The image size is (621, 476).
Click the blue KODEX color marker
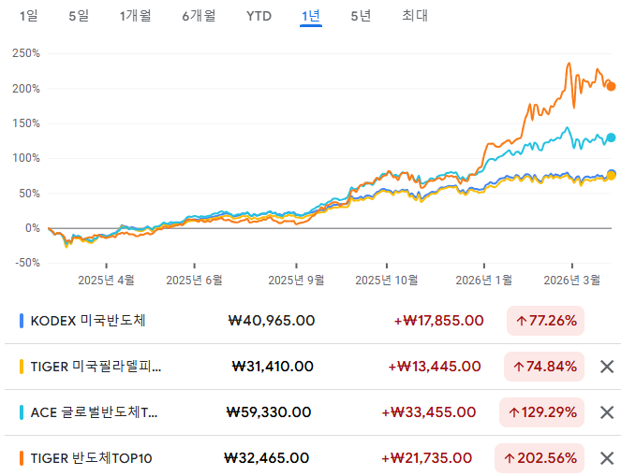[22, 321]
